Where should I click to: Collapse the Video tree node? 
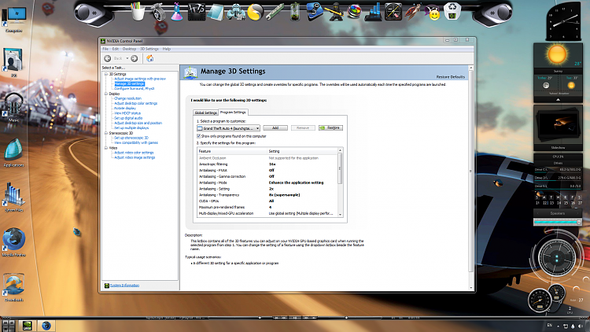[x=105, y=148]
